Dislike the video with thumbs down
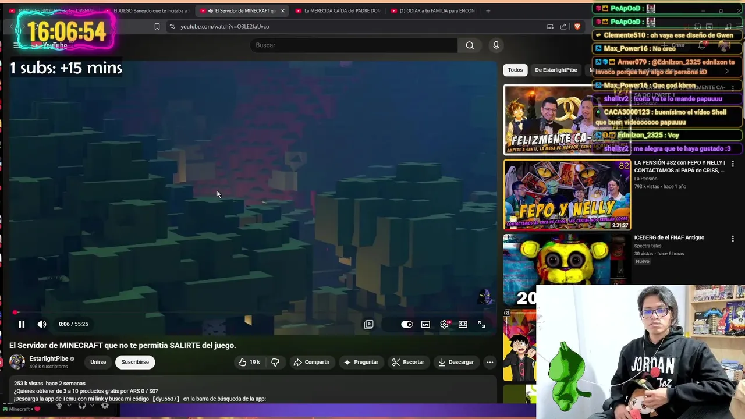The width and height of the screenshot is (745, 419). click(x=275, y=362)
